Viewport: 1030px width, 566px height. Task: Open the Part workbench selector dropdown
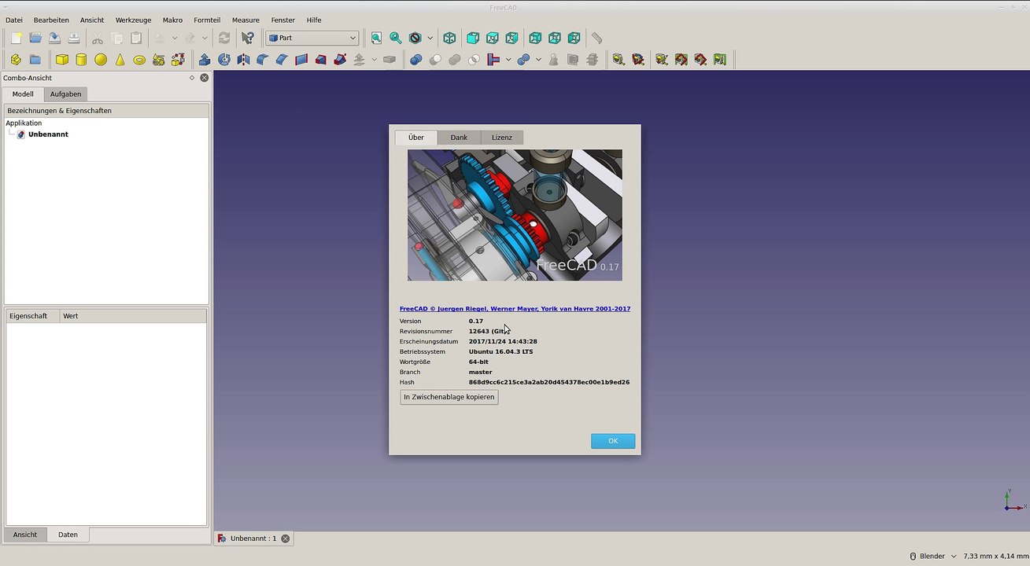312,38
